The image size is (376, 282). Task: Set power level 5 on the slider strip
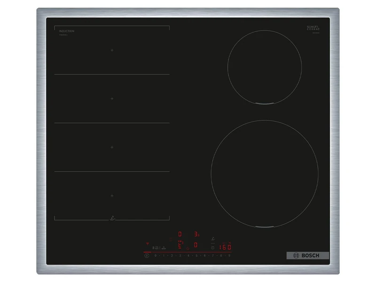pyautogui.click(x=196, y=256)
